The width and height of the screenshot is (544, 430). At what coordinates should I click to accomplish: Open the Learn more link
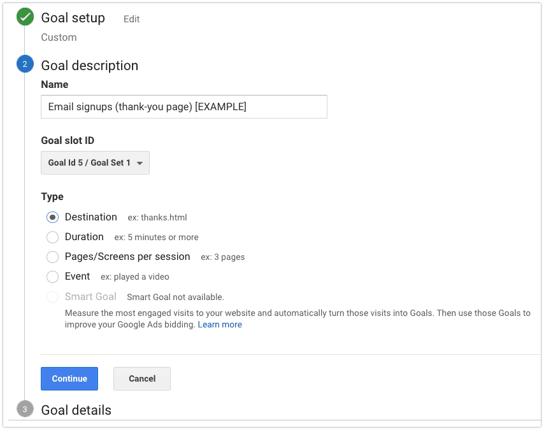pos(220,324)
